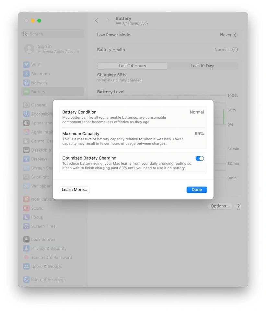The height and width of the screenshot is (311, 266).
Task: Open Screen Time hourglass icon
Action: point(26,226)
